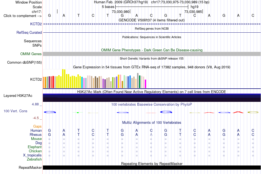Viewport: 261px width, 174px height.
Task: Click the Dog alignment row label
Action: click(39, 143)
